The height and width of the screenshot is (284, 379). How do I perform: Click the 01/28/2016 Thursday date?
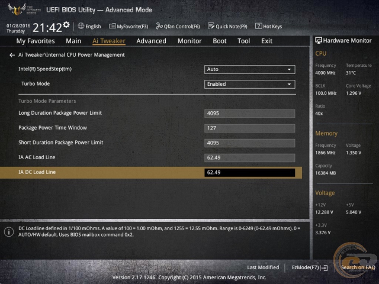pyautogui.click(x=18, y=28)
